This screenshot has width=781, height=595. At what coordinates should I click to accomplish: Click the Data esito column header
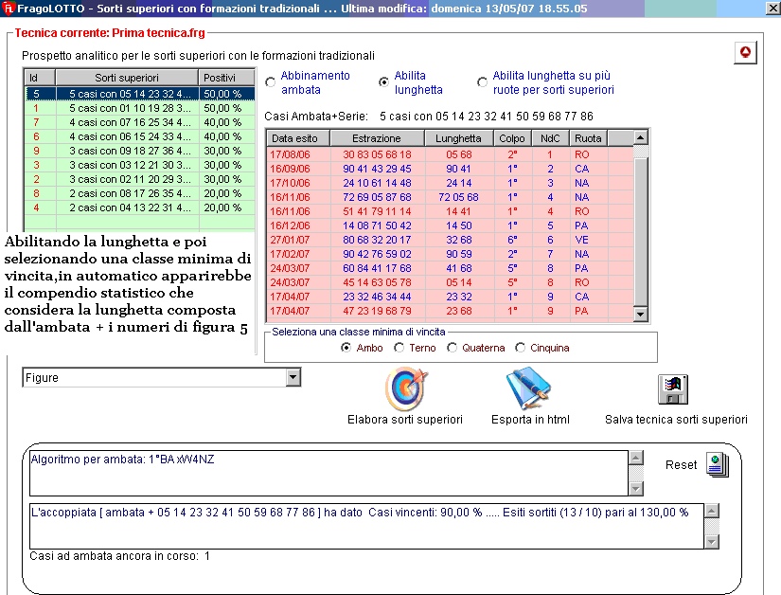(296, 138)
